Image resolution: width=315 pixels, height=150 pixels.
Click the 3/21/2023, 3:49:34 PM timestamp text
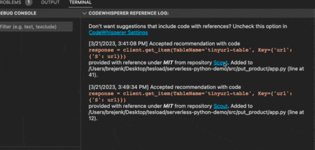pos(119,87)
